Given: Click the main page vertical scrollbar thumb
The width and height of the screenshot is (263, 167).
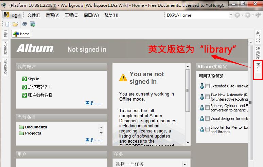Looking at the screenshot, I should 250,103.
